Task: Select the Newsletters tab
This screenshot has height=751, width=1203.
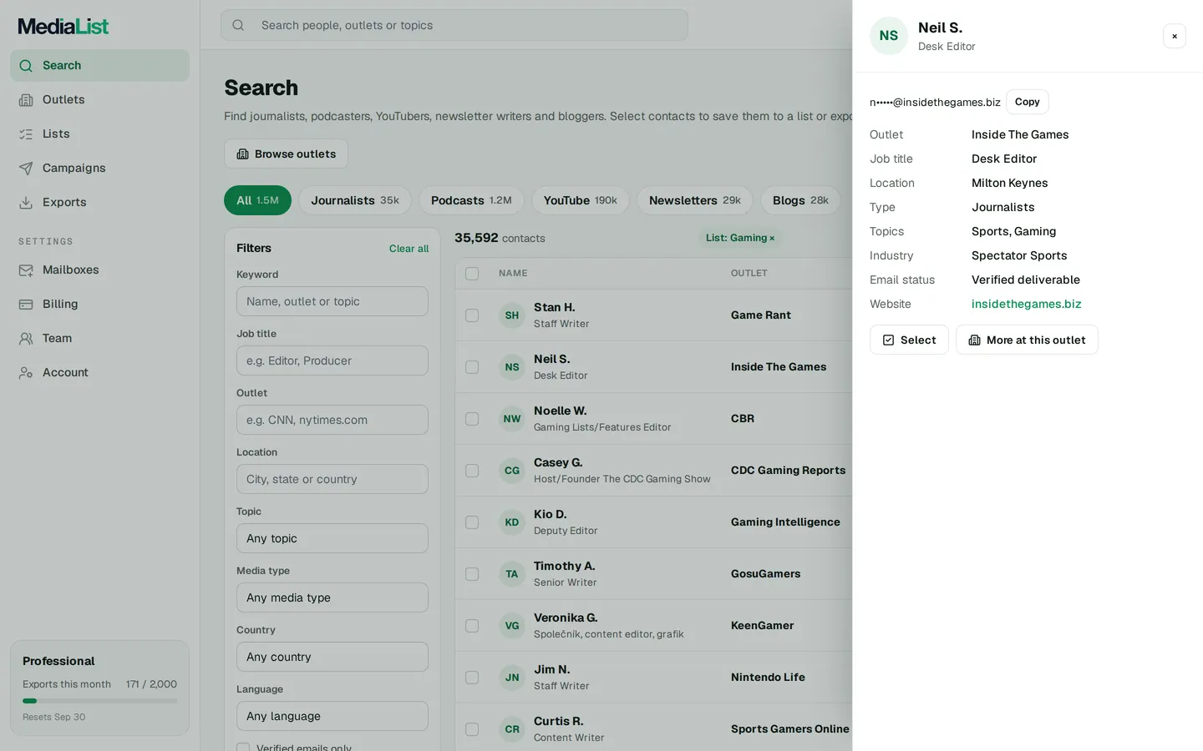Action: point(695,200)
